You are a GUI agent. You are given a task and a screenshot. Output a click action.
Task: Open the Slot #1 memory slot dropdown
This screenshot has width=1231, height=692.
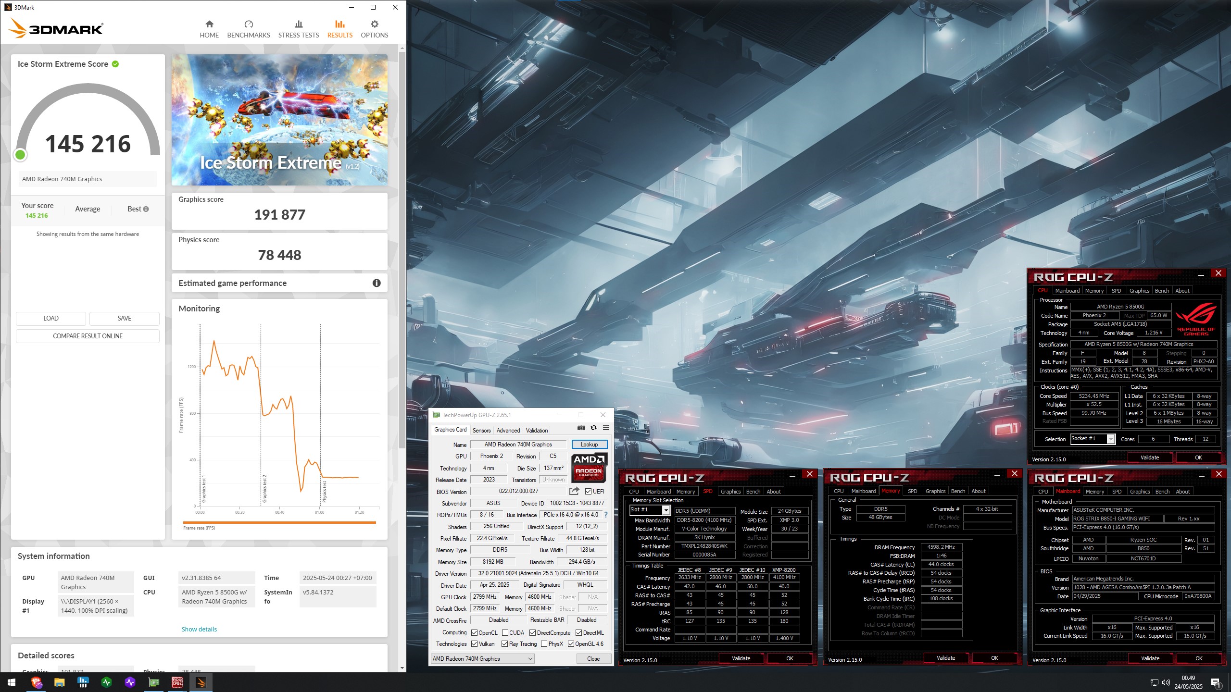pyautogui.click(x=650, y=510)
